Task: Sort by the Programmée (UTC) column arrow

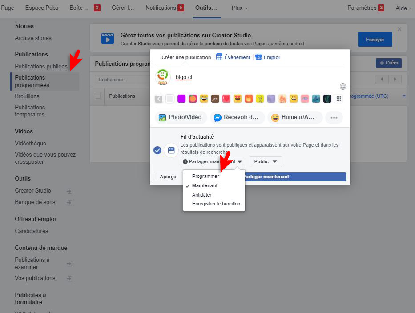Action: (x=404, y=96)
